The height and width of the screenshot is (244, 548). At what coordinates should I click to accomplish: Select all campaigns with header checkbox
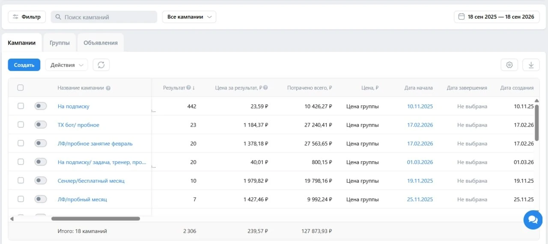21,88
